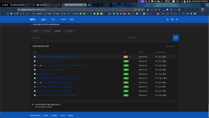The height and width of the screenshot is (118, 209).
Task: Click the green badge on the 2025-05-21 row
Action: pyautogui.click(x=126, y=95)
